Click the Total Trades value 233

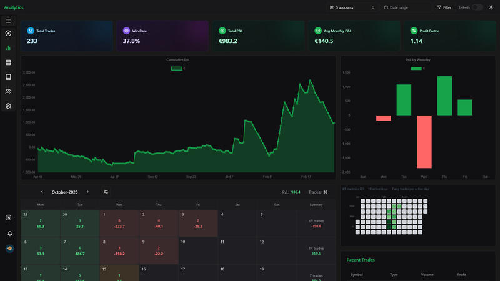click(32, 41)
